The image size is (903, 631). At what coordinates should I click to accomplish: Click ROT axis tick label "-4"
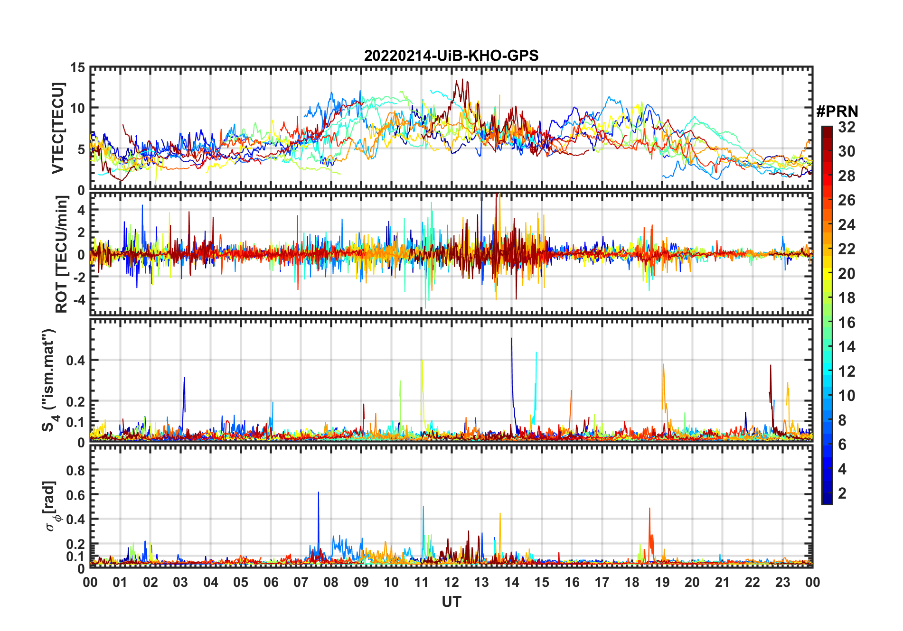[x=79, y=300]
